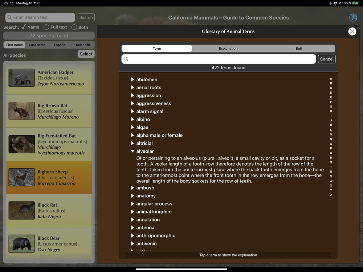Click the Select button
Image resolution: width=363 pixels, height=272 pixels.
point(86,54)
